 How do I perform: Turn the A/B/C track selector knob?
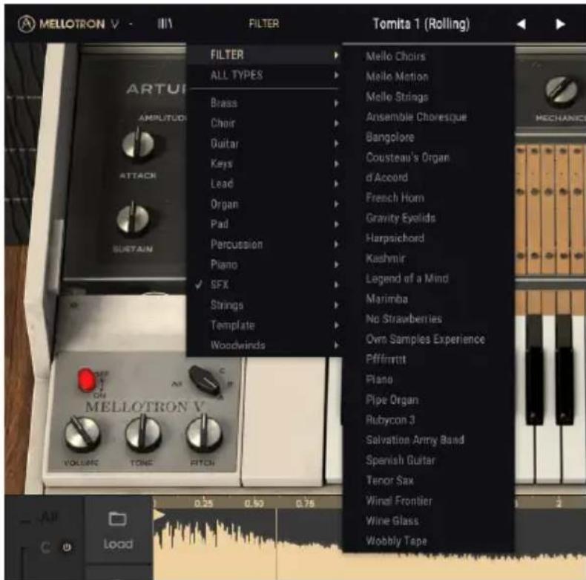(x=205, y=381)
